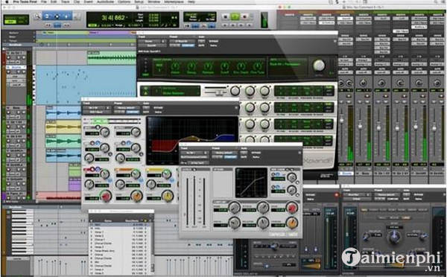This screenshot has height=277, width=447.
Task: Open the Window menu
Action: point(154,1)
